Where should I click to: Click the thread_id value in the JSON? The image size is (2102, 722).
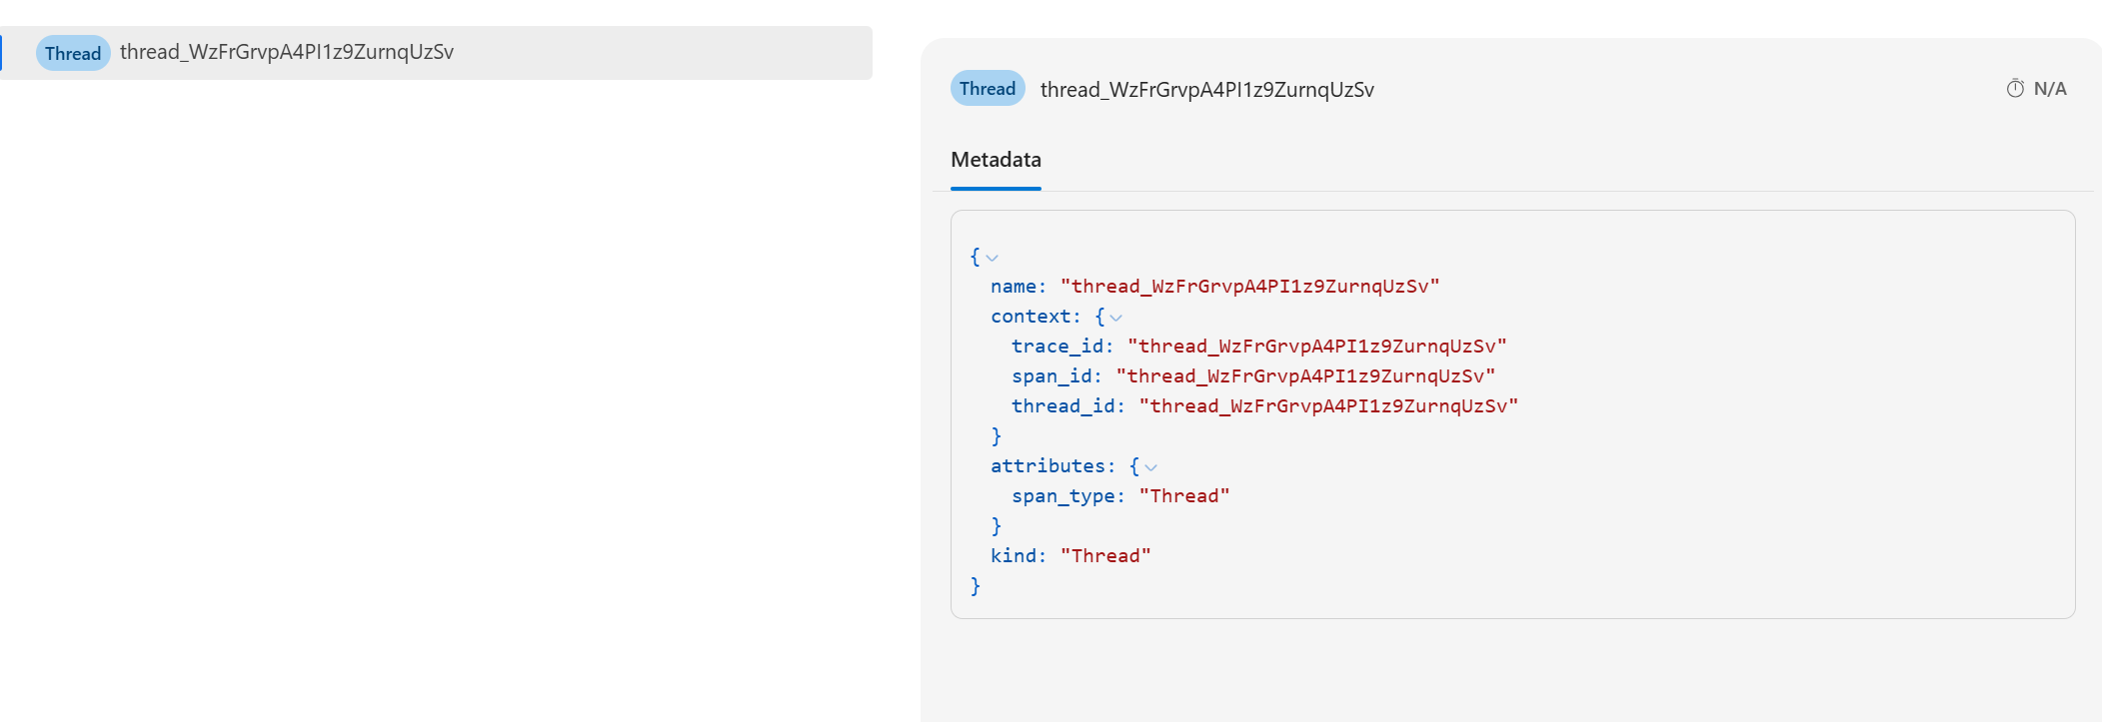click(x=1328, y=406)
